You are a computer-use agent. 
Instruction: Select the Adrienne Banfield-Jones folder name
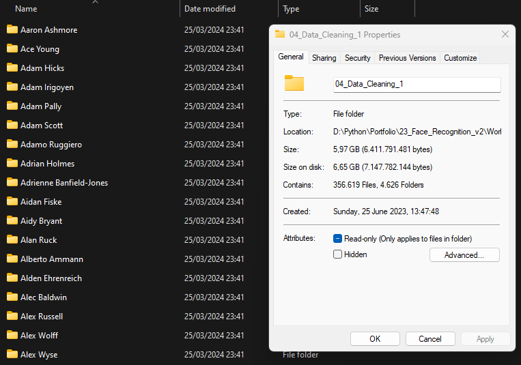[64, 183]
